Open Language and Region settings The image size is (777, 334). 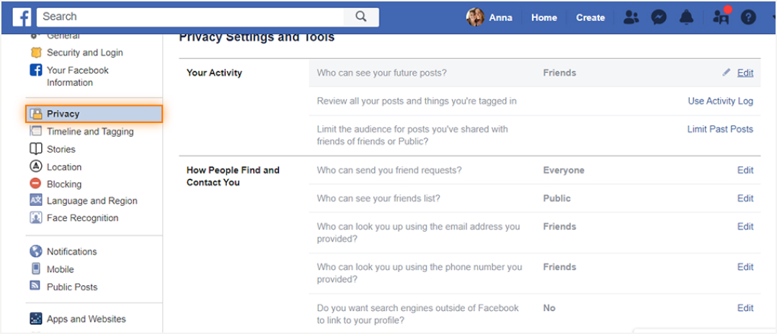92,201
